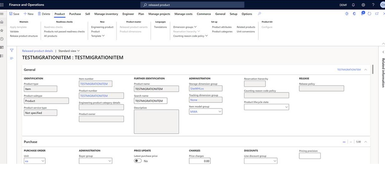Collapse the Purchase FastTab chevron

tap(366, 142)
